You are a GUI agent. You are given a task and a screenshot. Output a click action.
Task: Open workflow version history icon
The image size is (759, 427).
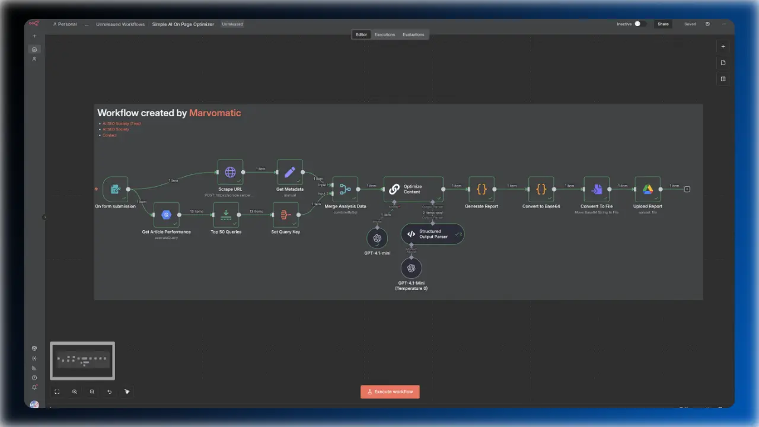click(x=707, y=24)
